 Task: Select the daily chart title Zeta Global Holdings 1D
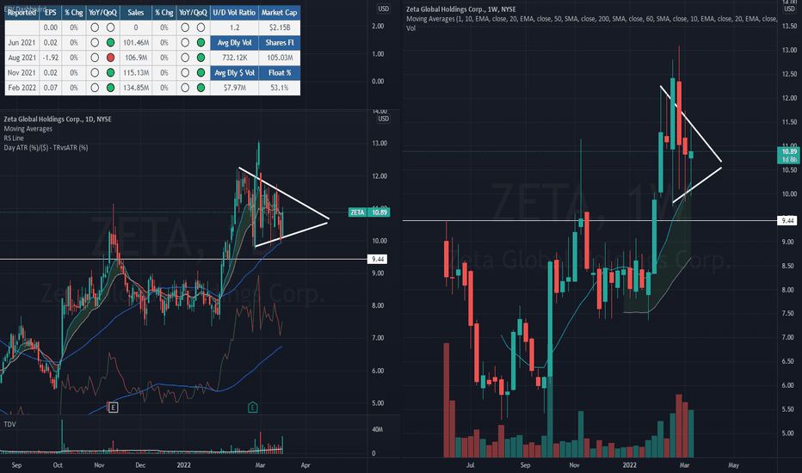point(58,120)
